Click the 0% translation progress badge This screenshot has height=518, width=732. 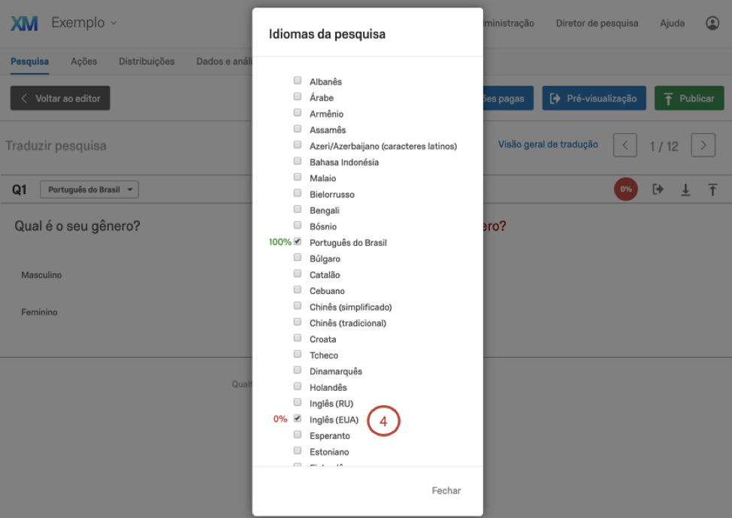click(x=626, y=189)
